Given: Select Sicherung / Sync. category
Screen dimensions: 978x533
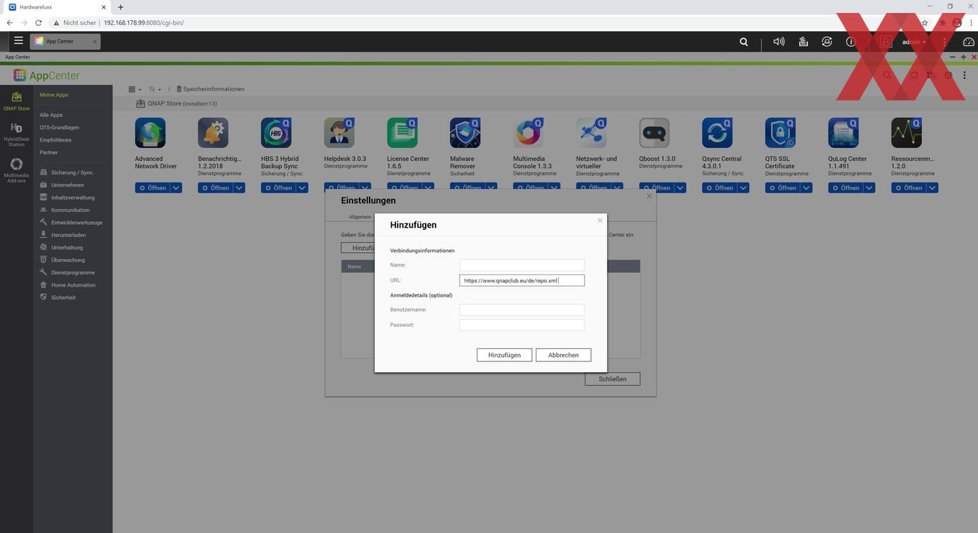Looking at the screenshot, I should [72, 172].
